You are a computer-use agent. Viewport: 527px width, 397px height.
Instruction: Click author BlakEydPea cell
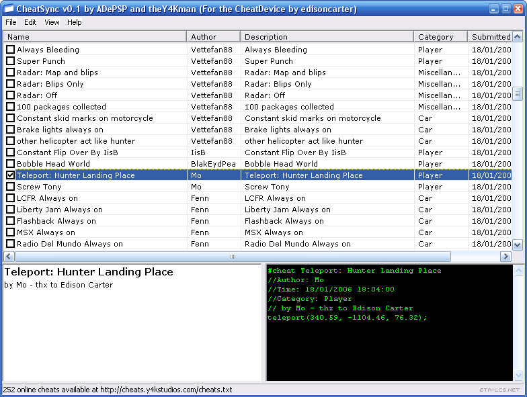[x=214, y=164]
